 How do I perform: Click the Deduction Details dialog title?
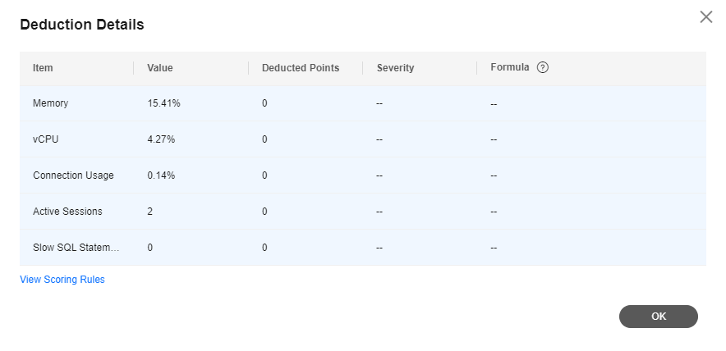coord(82,25)
